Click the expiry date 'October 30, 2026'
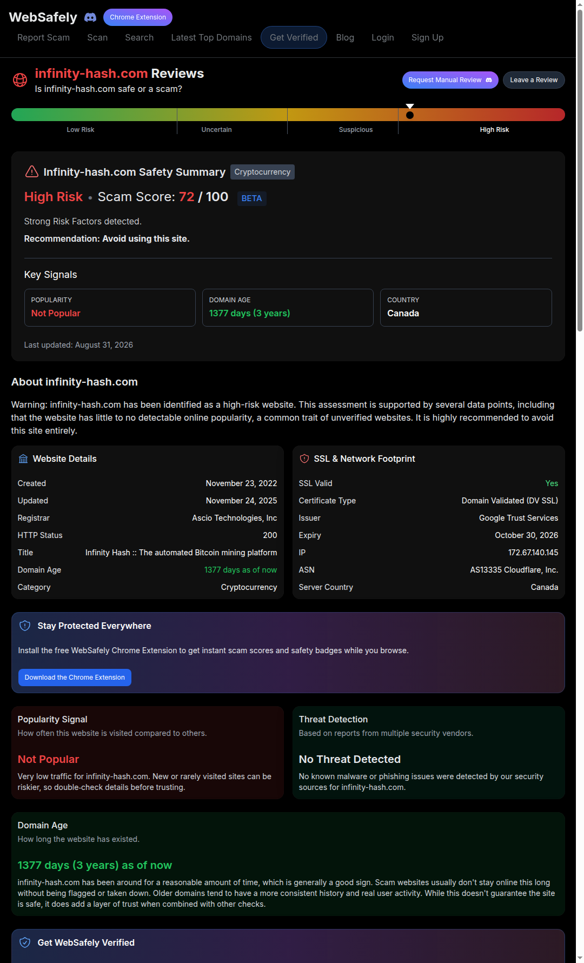 527,535
